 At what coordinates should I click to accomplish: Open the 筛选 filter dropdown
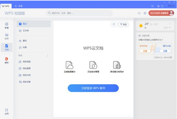coord(123,24)
